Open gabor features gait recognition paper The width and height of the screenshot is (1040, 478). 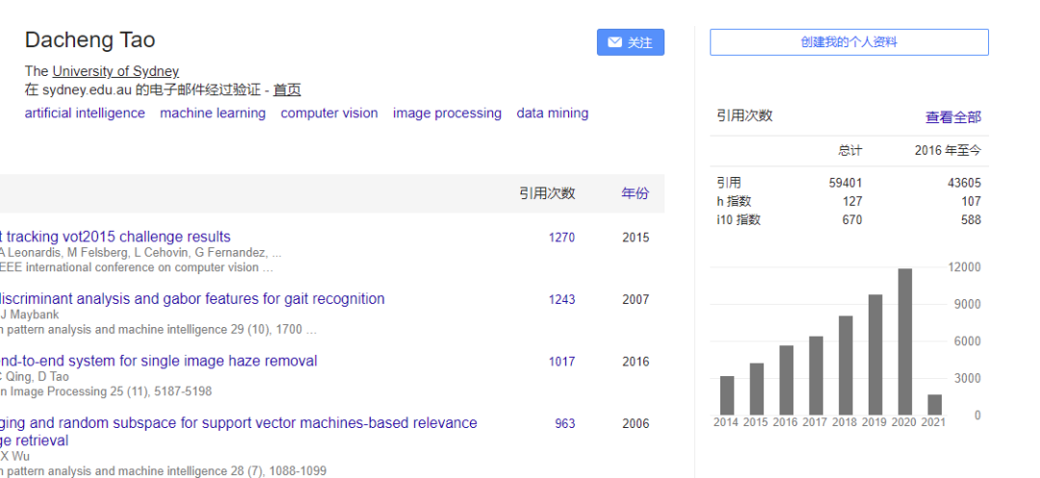point(193,299)
